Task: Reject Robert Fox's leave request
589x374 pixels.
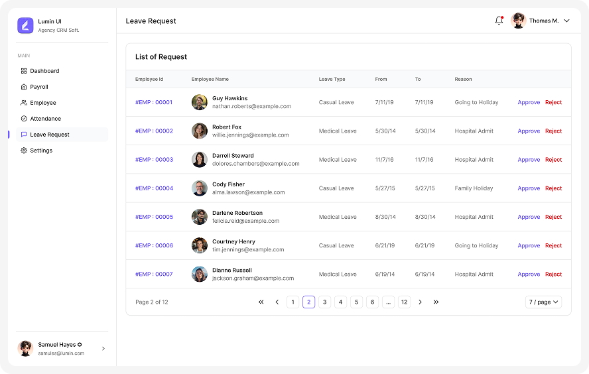Action: coord(553,131)
